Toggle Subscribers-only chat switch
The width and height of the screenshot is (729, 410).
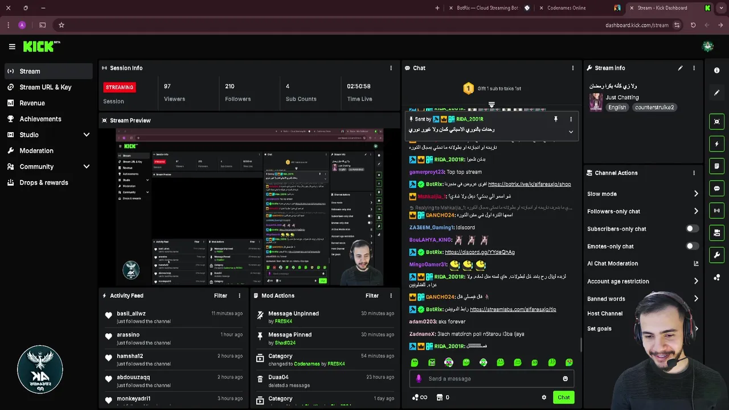tap(692, 229)
